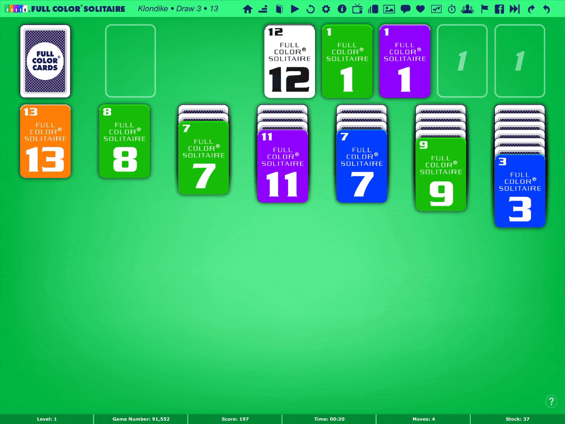Undo move with left-curved arrow
This screenshot has height=424, width=565.
[x=547, y=8]
